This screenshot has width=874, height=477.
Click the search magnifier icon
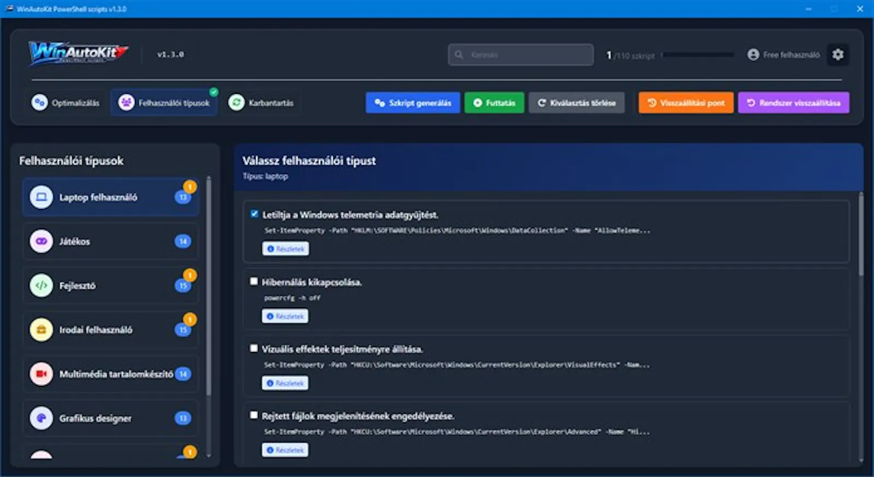pos(459,55)
